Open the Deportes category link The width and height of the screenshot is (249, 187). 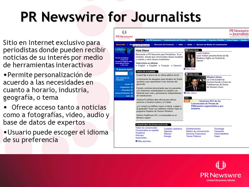[x=168, y=131]
